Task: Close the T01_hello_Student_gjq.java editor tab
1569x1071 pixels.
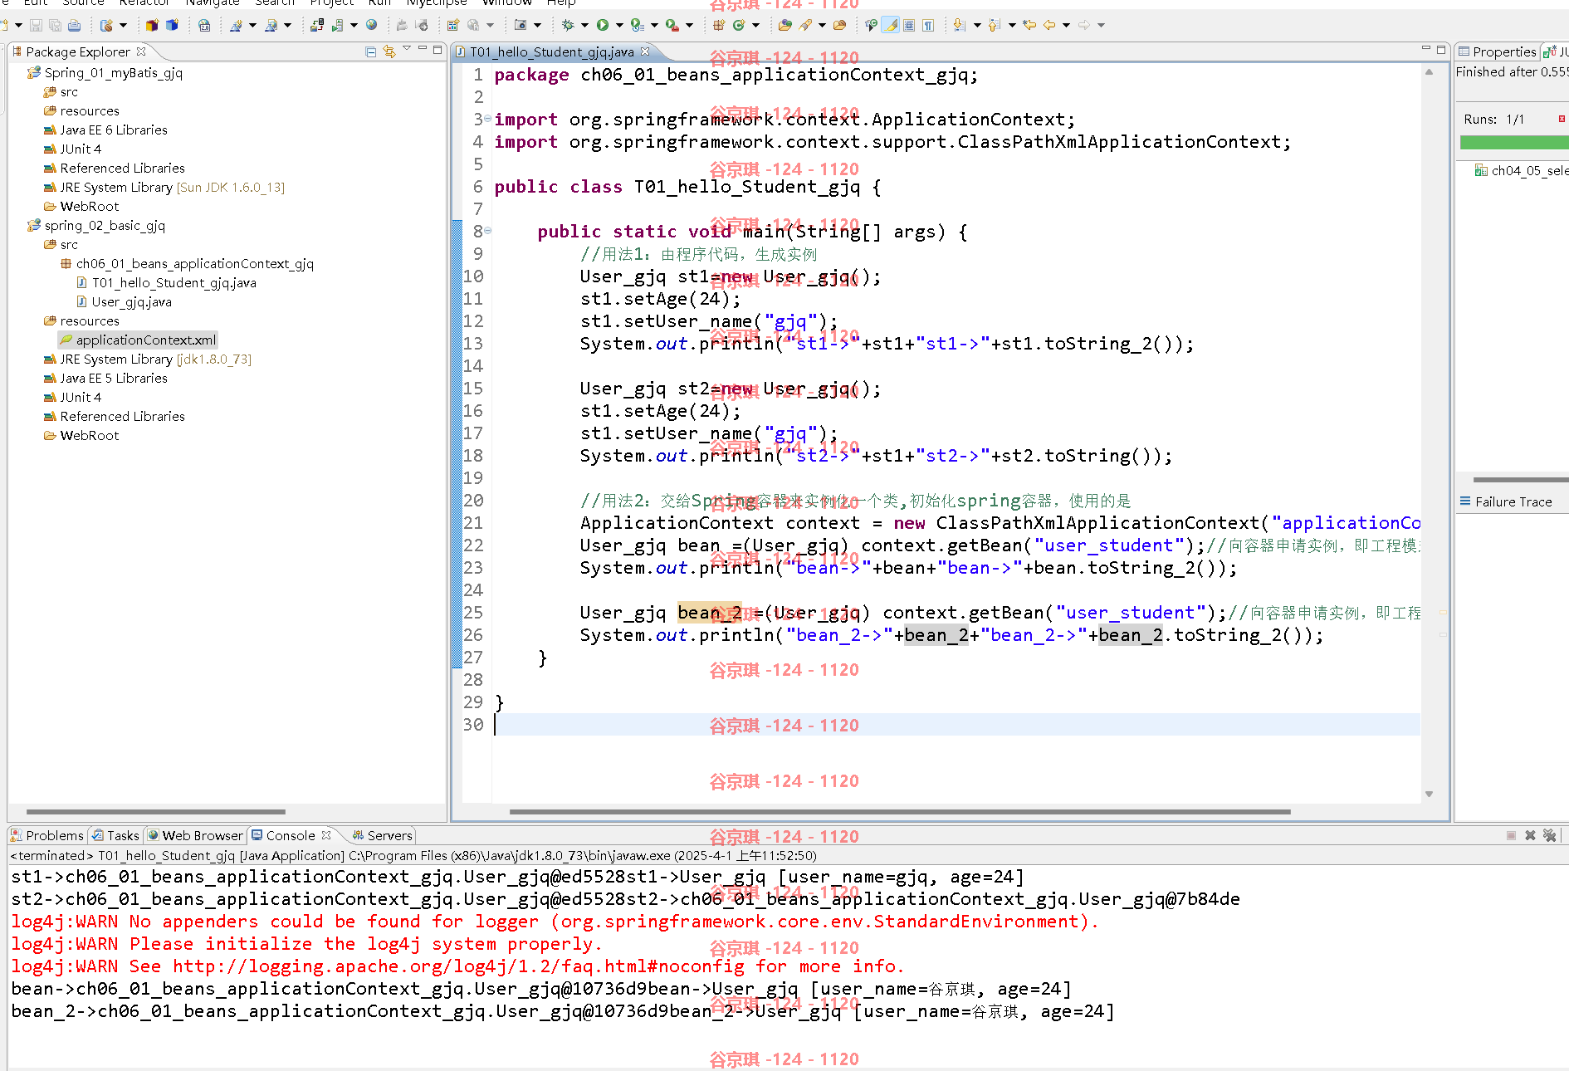Action: pos(645,51)
